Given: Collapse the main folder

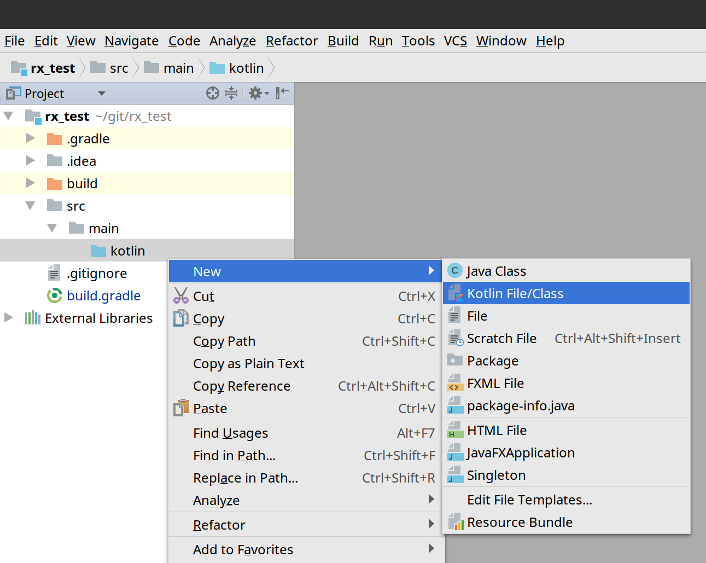Looking at the screenshot, I should pos(52,228).
